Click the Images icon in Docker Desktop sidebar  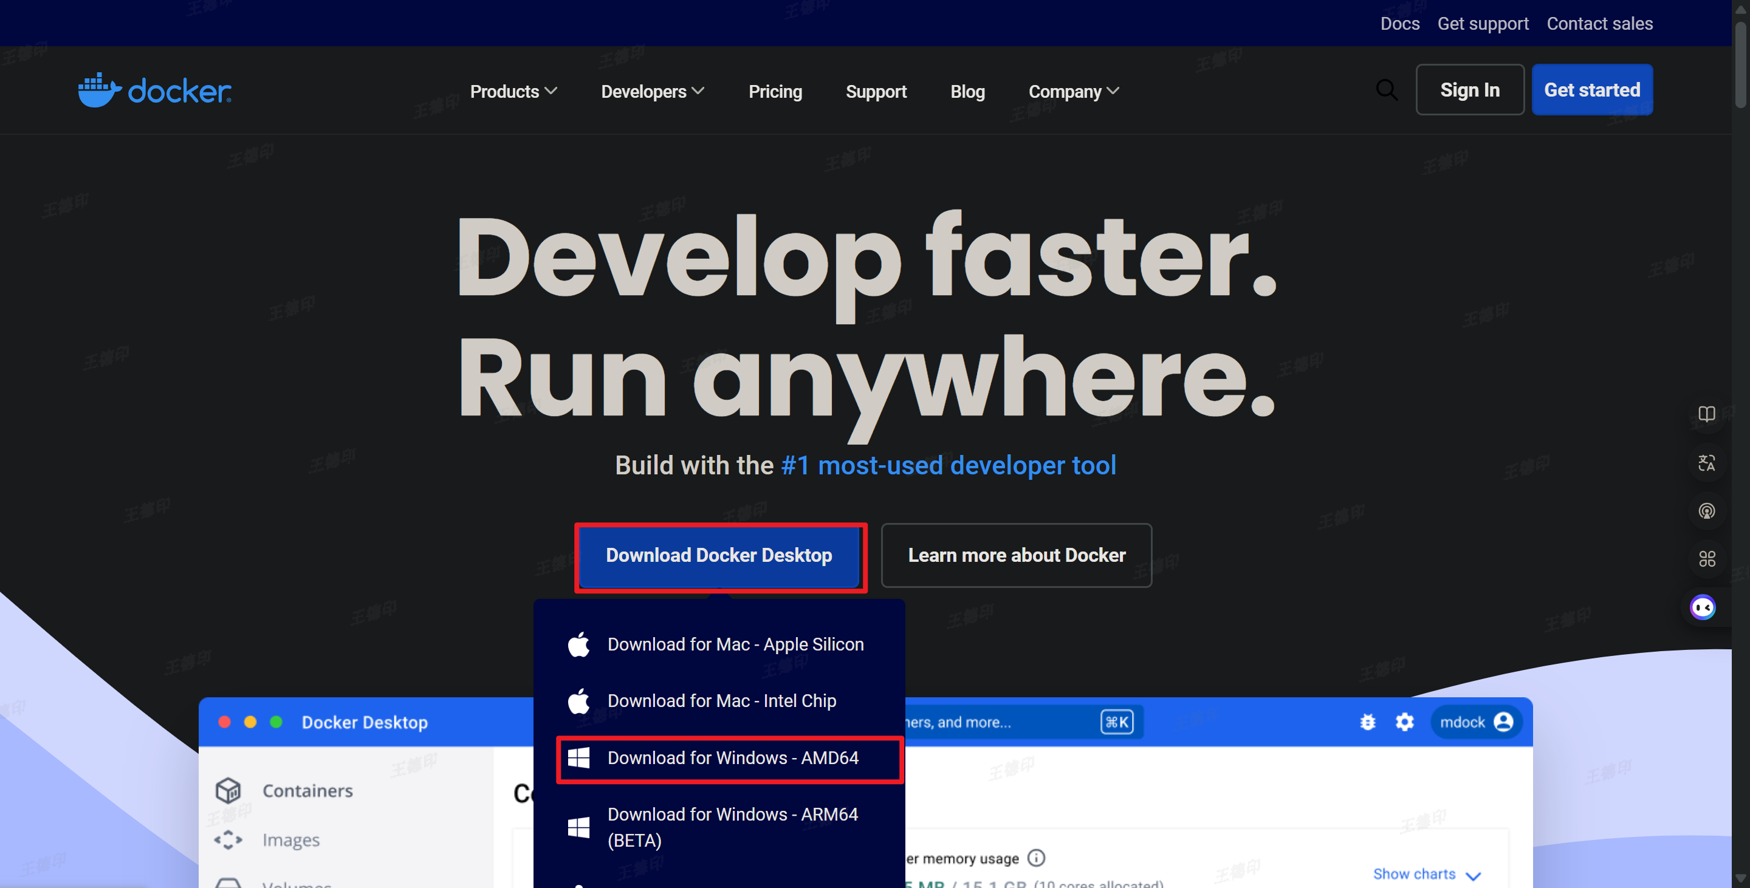tap(228, 840)
